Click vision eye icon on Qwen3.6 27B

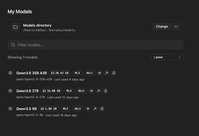[x=91, y=91]
